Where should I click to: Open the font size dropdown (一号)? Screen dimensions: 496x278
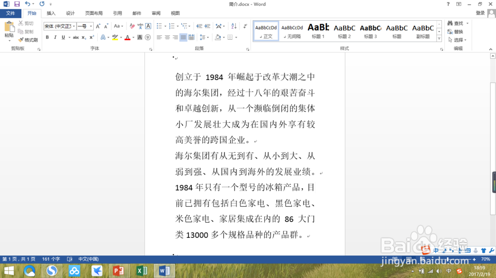(x=91, y=26)
